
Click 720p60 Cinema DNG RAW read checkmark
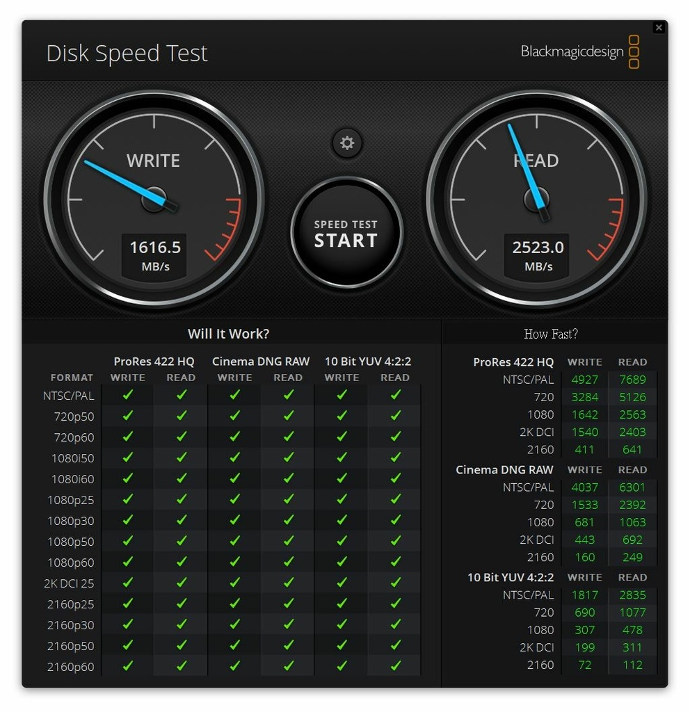(x=289, y=437)
